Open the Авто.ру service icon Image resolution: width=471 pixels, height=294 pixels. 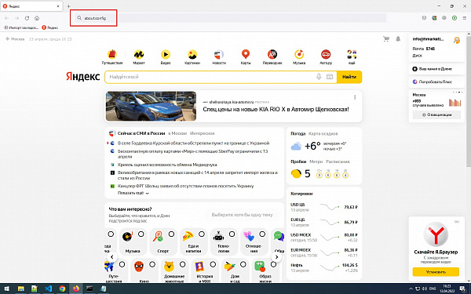coord(326,54)
